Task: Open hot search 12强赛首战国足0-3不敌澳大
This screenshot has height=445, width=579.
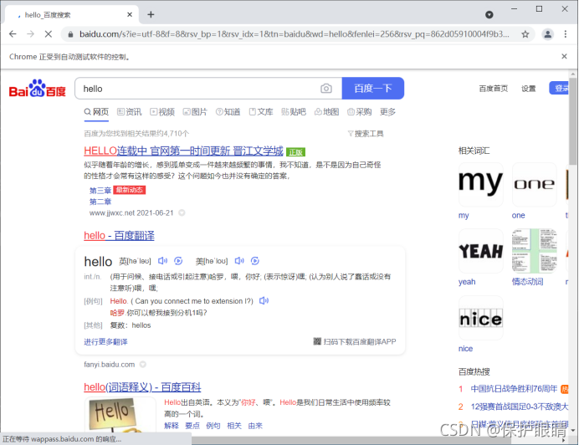Action: coord(520,407)
